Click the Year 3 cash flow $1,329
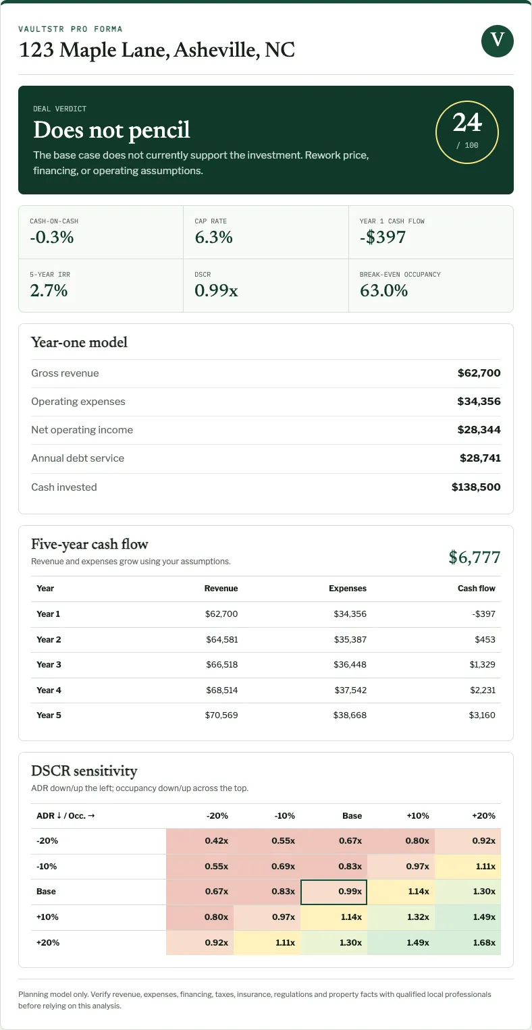The image size is (532, 1030). [x=483, y=665]
